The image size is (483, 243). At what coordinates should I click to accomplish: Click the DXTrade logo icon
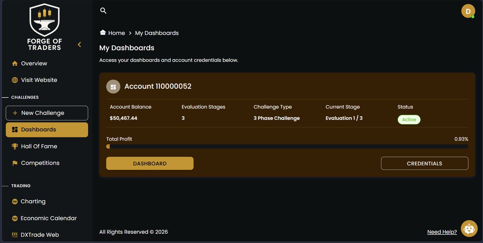point(15,235)
